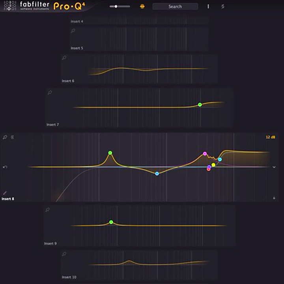Click the pin icon on Insert 5
This screenshot has height=284, width=284.
click(x=73, y=30)
